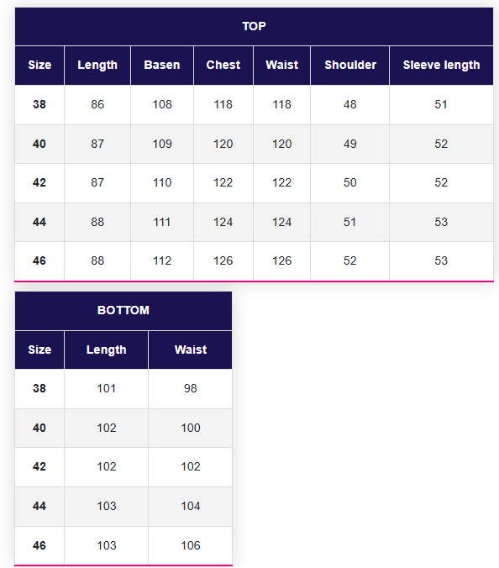Click the Size header in TOP table
499x568 pixels.
click(39, 66)
